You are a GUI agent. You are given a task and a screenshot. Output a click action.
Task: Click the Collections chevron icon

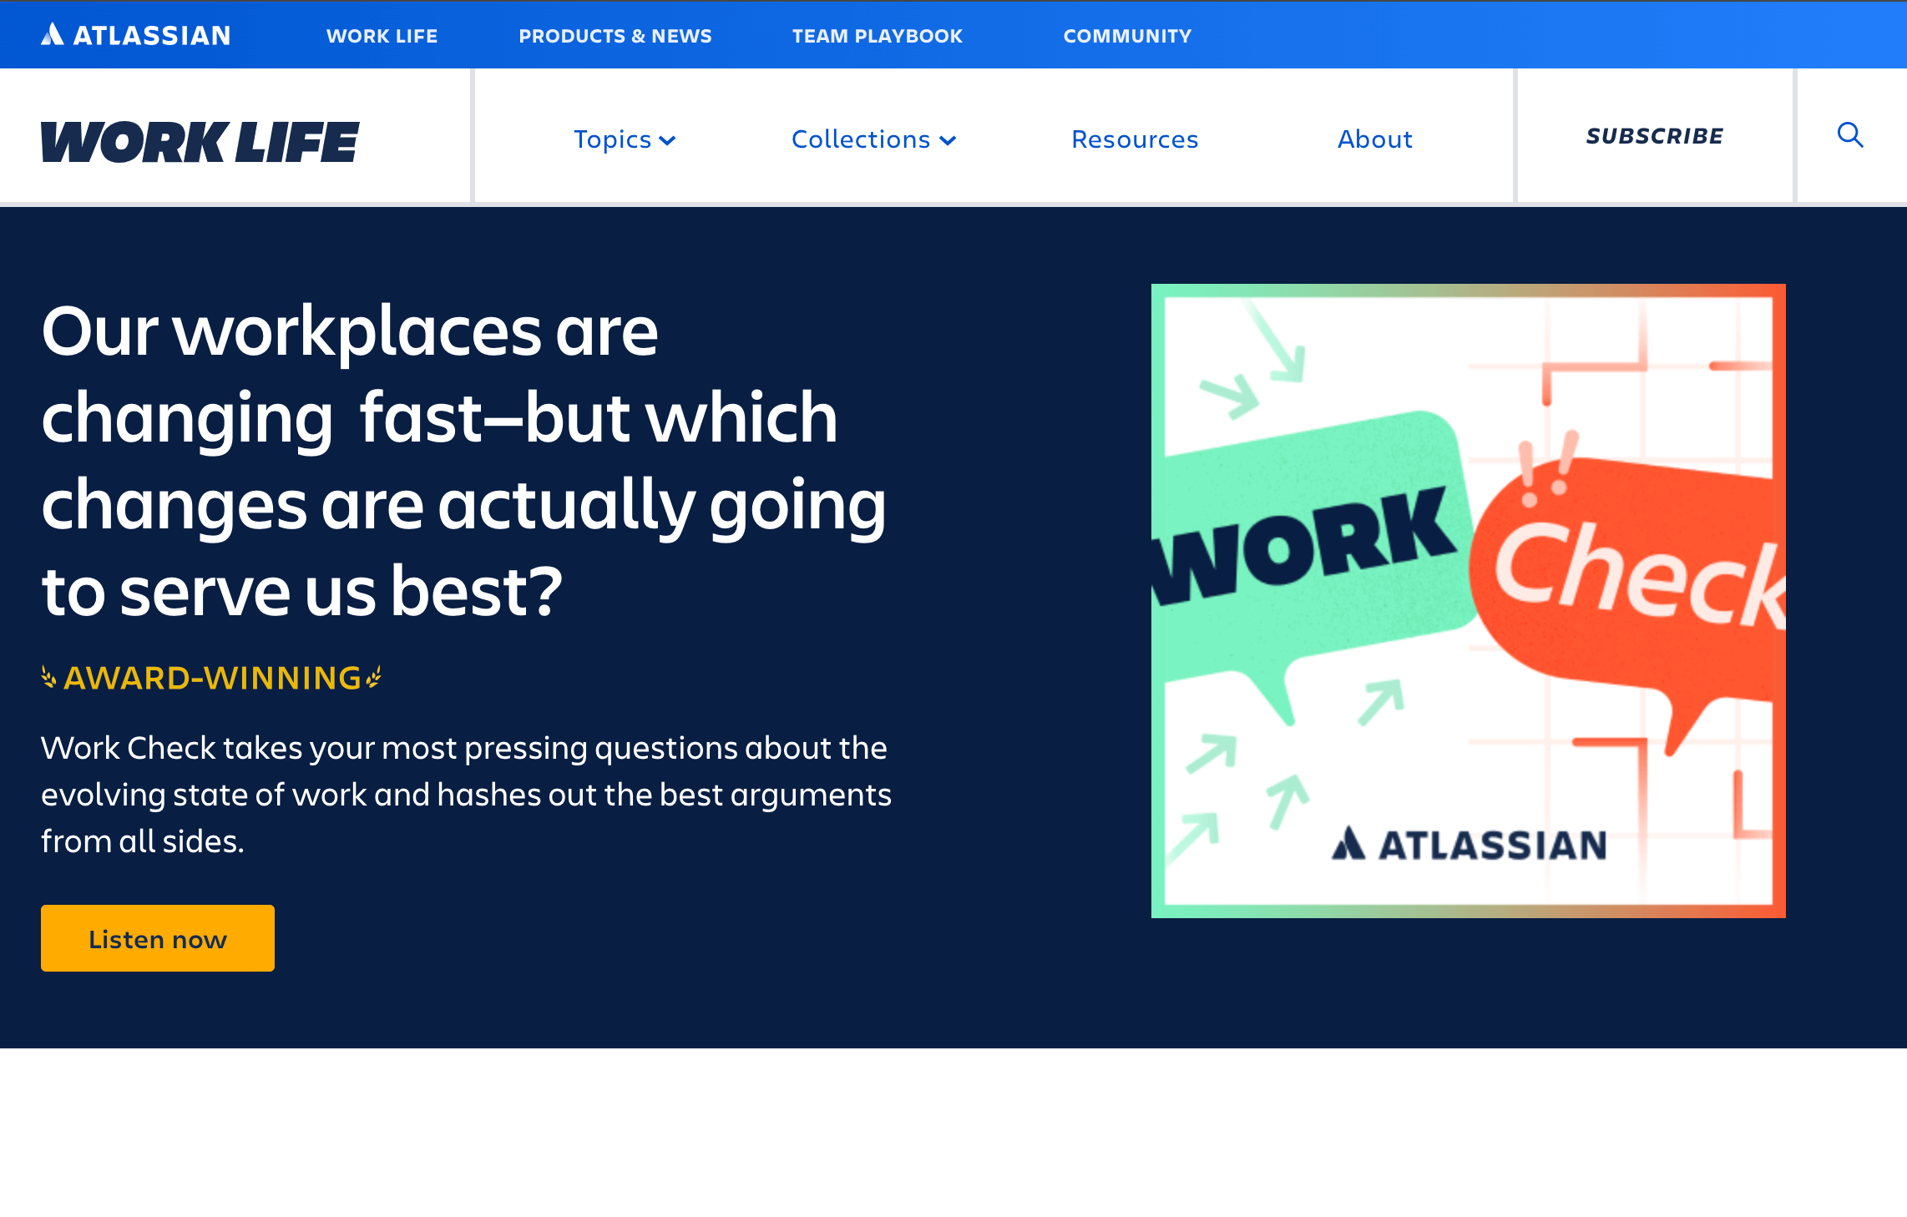[x=948, y=140]
